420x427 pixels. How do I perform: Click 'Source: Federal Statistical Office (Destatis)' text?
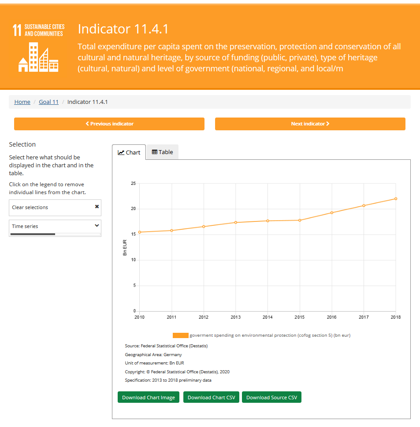(x=166, y=346)
